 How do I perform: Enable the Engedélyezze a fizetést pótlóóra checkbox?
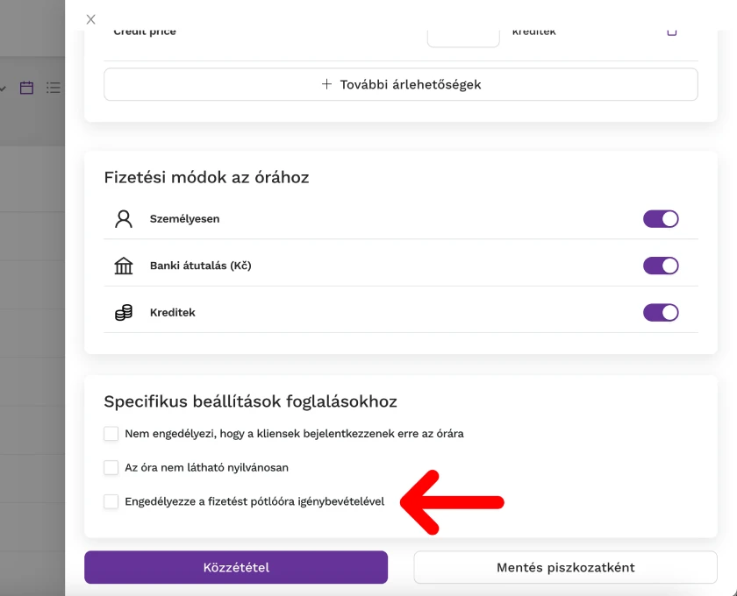(x=111, y=501)
